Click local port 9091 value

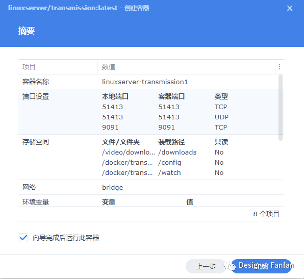(x=110, y=127)
